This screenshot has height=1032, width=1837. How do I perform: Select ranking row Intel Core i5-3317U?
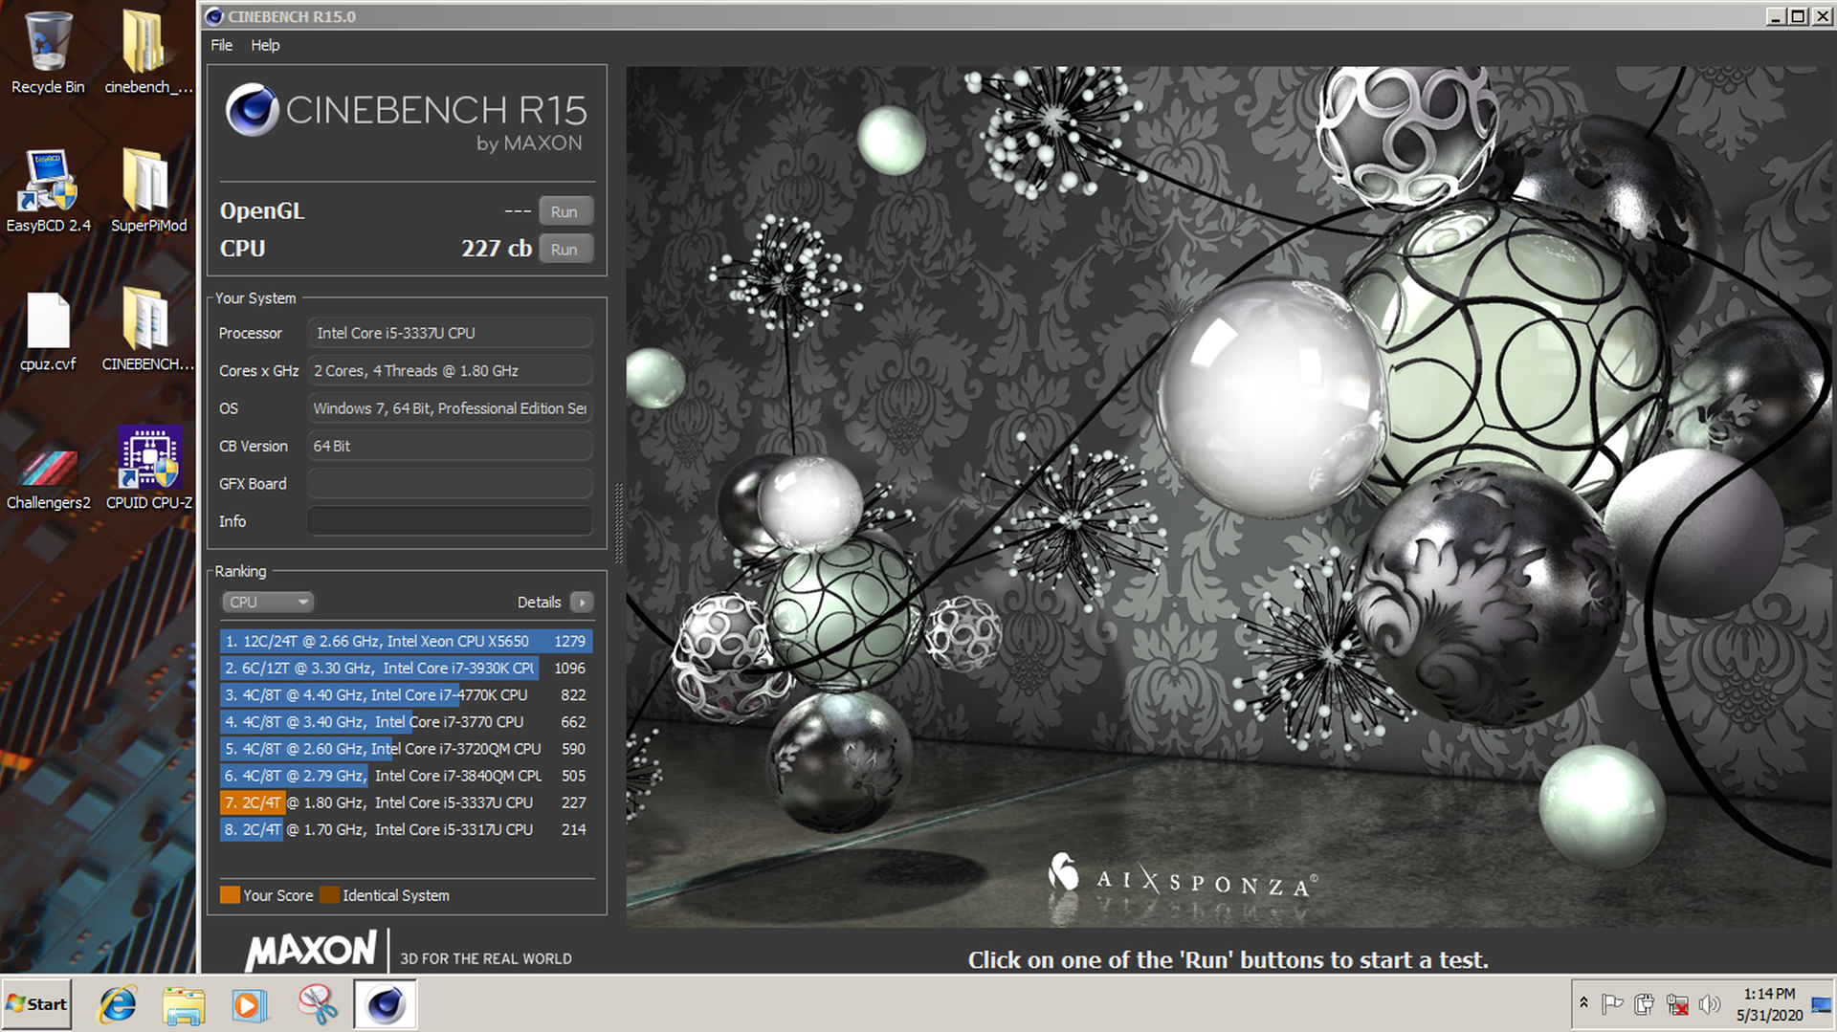407,829
